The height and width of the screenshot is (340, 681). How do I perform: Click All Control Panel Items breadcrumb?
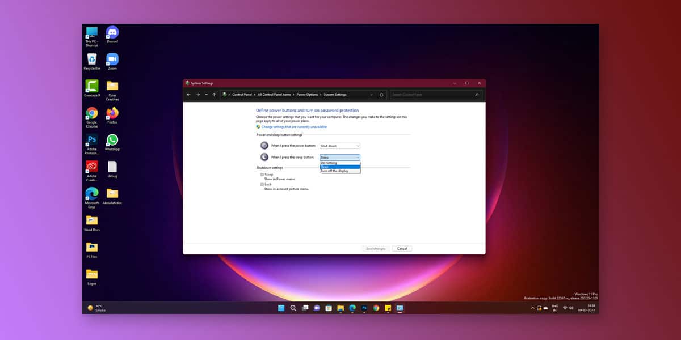click(x=274, y=95)
